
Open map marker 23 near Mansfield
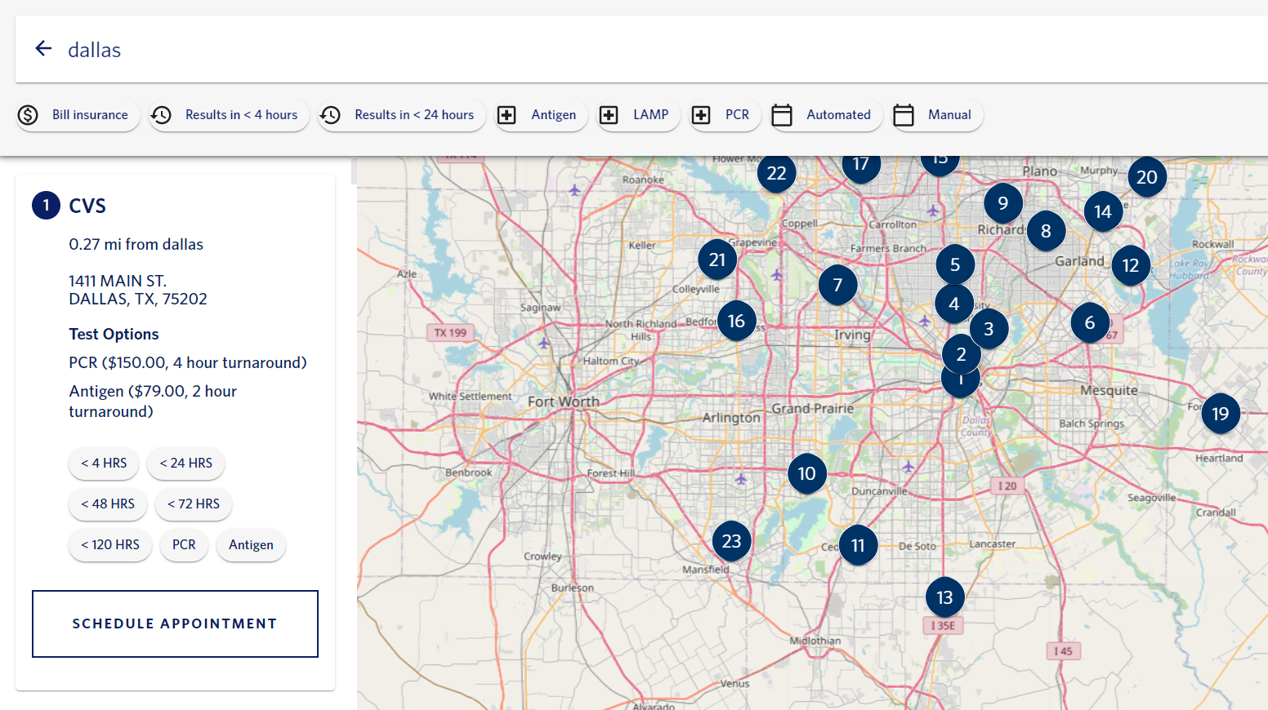732,541
